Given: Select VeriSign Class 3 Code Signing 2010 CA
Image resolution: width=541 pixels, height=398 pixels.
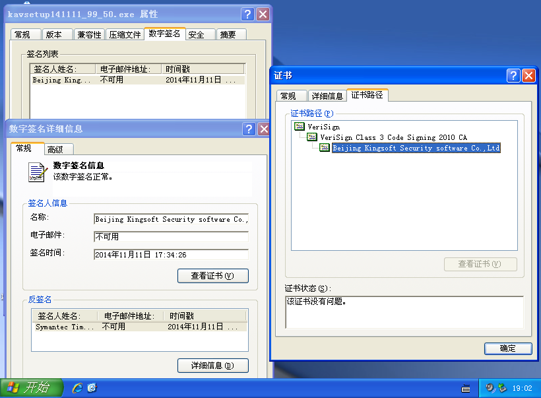Looking at the screenshot, I should click(393, 137).
